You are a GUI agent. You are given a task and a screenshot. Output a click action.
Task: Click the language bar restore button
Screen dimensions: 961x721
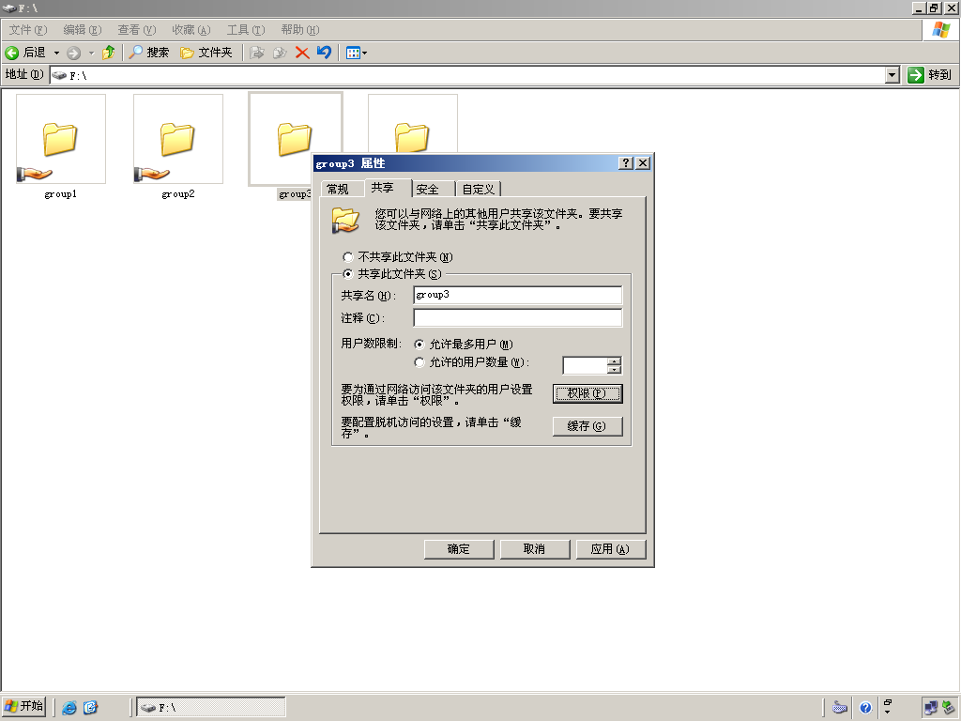coord(888,702)
